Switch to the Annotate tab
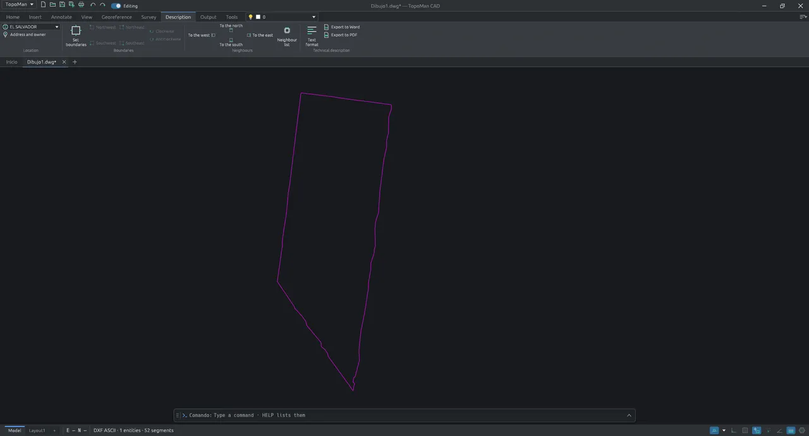 coord(61,17)
